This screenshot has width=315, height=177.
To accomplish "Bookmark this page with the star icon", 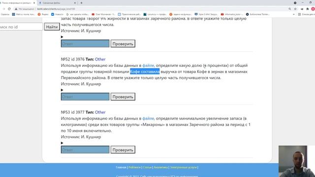I will pyautogui.click(x=295, y=9).
